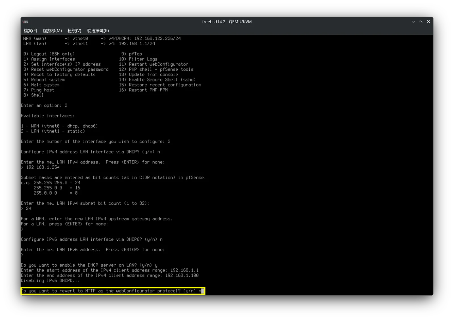Open the 發送按鍵(K) menu
Viewport: 454px width, 320px height.
pyautogui.click(x=98, y=31)
